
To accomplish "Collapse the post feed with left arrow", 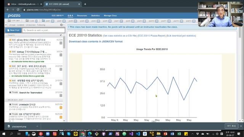I will [x=6, y=25].
